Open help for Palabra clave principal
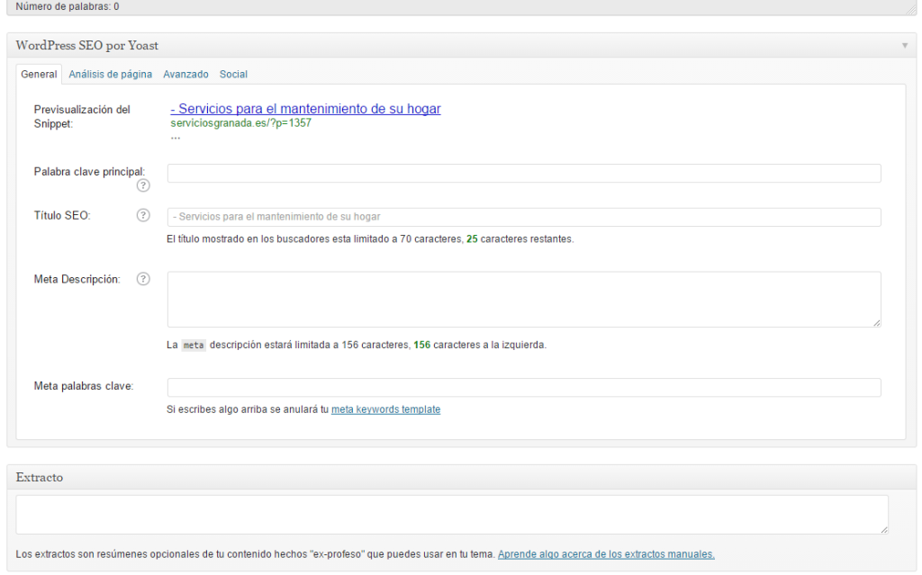The height and width of the screenshot is (575, 922). (143, 186)
